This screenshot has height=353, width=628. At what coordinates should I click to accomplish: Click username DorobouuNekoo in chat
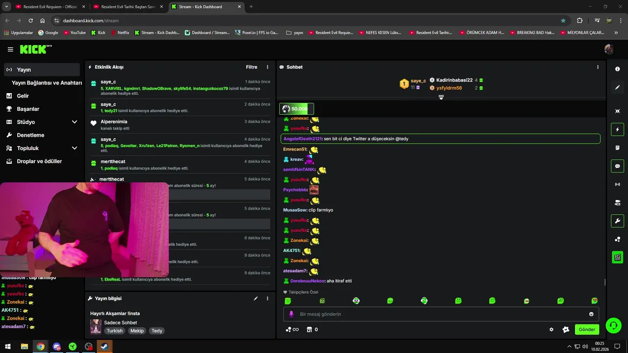[x=308, y=281]
